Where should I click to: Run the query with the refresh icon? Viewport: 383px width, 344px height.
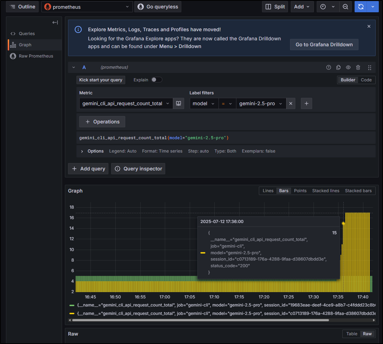click(361, 7)
